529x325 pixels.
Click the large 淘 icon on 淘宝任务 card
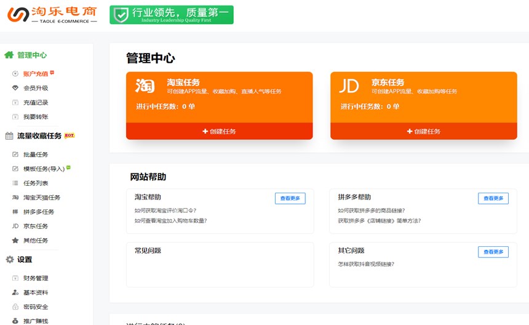[x=145, y=86]
